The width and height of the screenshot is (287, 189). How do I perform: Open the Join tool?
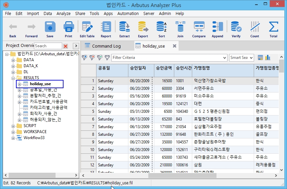[180, 27]
